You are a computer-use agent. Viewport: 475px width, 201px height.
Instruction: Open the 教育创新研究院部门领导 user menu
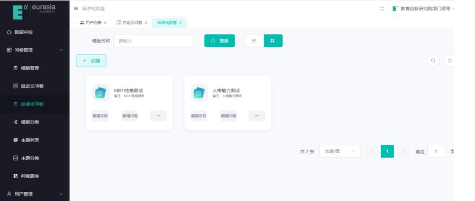(423, 9)
